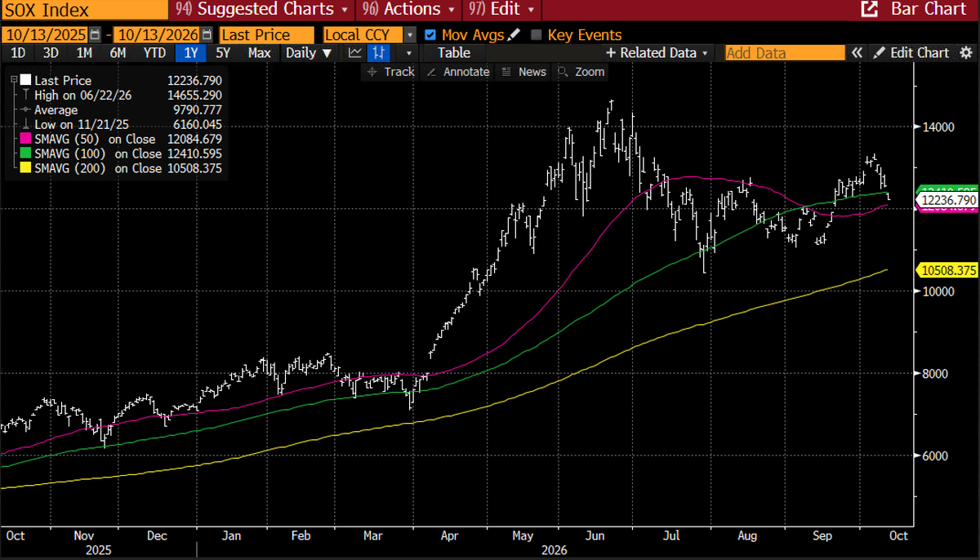The width and height of the screenshot is (980, 560).
Task: Open the Suggested Charts menu
Action: point(264,10)
